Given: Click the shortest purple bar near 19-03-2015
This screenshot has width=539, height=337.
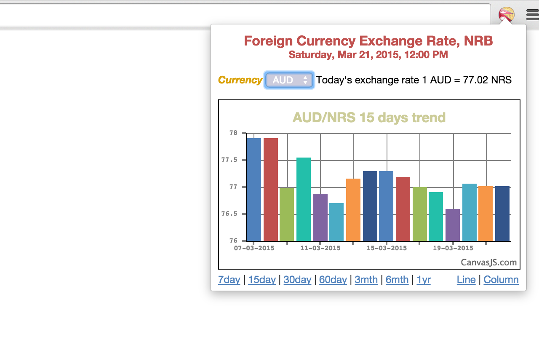Looking at the screenshot, I should point(453,225).
